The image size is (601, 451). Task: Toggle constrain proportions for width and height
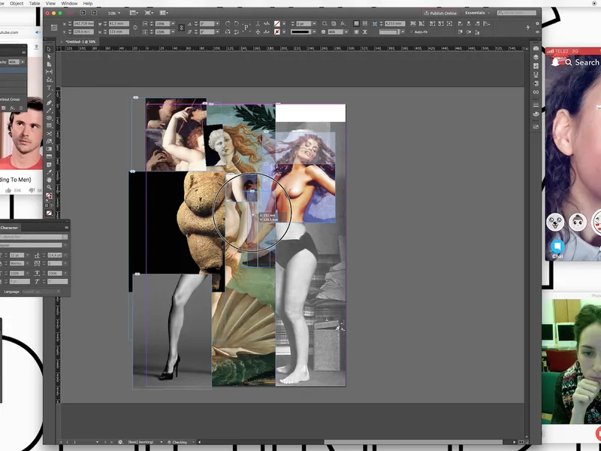(x=135, y=28)
